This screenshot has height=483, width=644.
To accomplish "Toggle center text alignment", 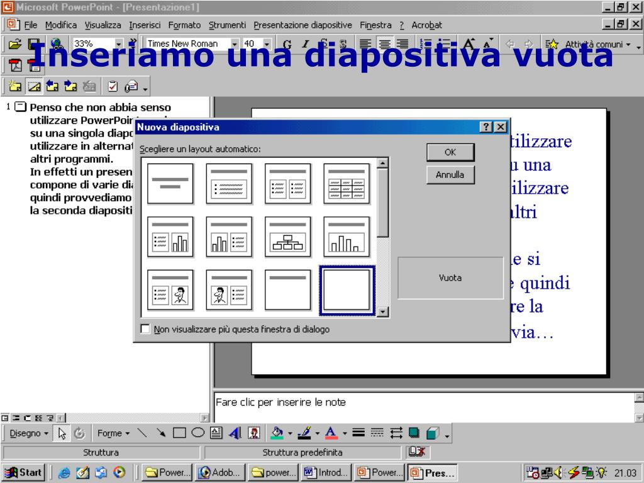I will [x=384, y=43].
